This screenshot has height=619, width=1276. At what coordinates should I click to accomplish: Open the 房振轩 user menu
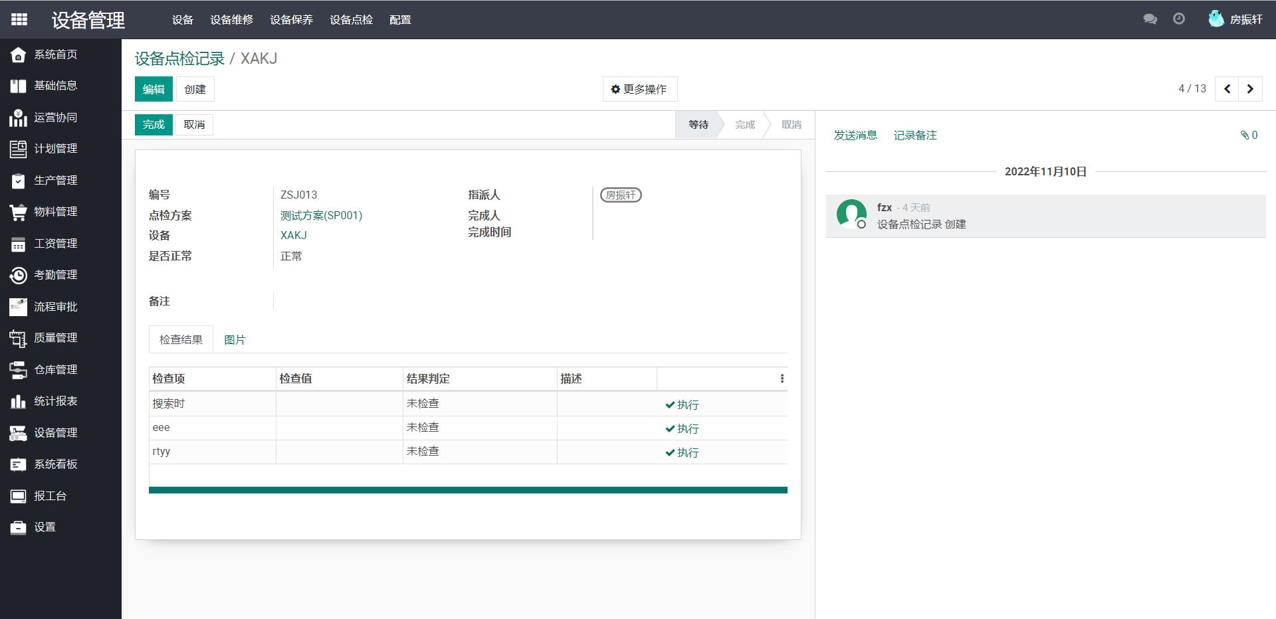point(1236,19)
